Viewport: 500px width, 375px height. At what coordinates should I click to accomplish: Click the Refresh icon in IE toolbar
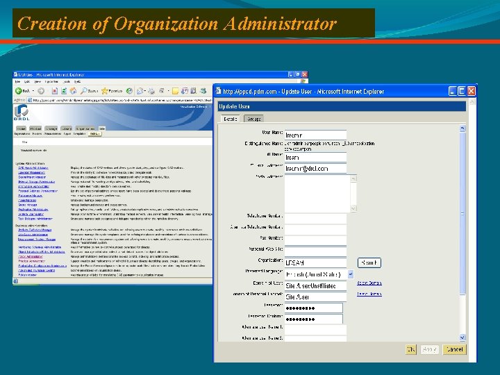64,91
